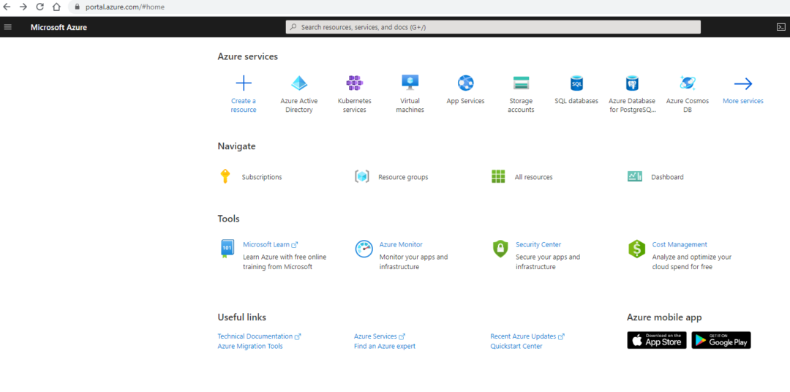Open the Dashboard navigation item

coord(667,177)
